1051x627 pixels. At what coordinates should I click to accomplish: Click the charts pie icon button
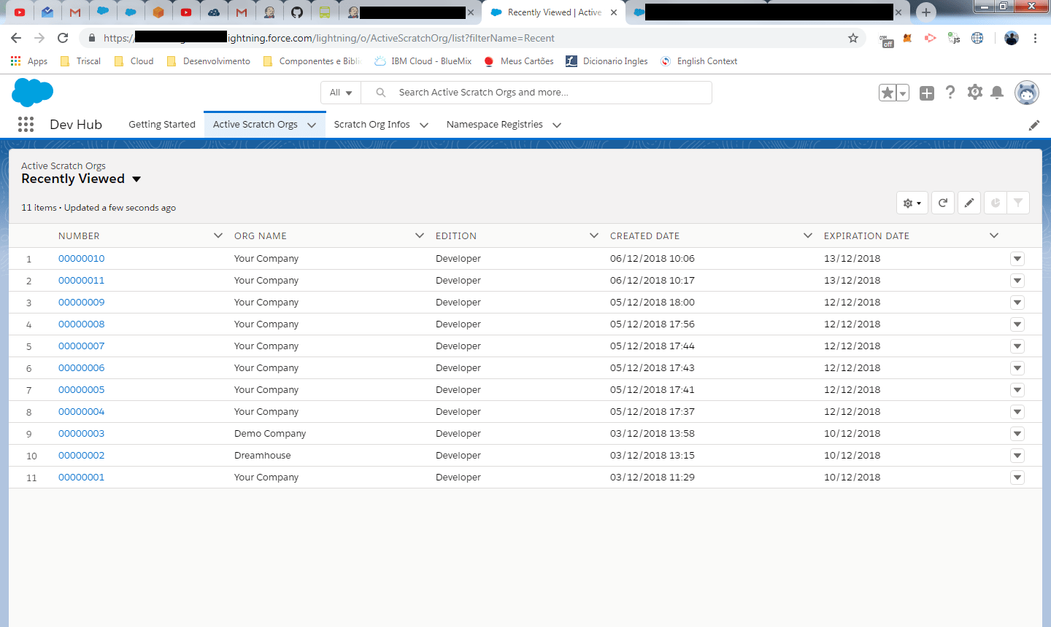pyautogui.click(x=996, y=203)
